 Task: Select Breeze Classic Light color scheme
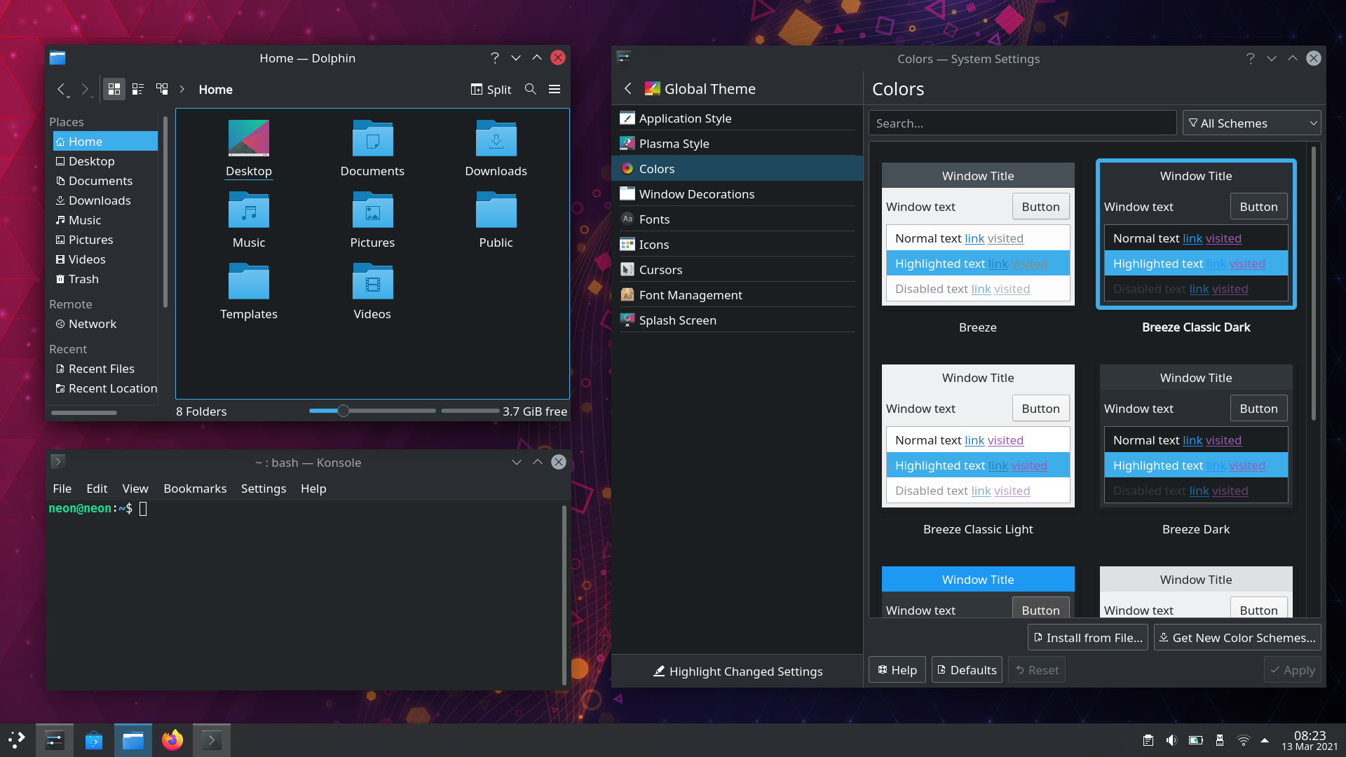pyautogui.click(x=978, y=436)
